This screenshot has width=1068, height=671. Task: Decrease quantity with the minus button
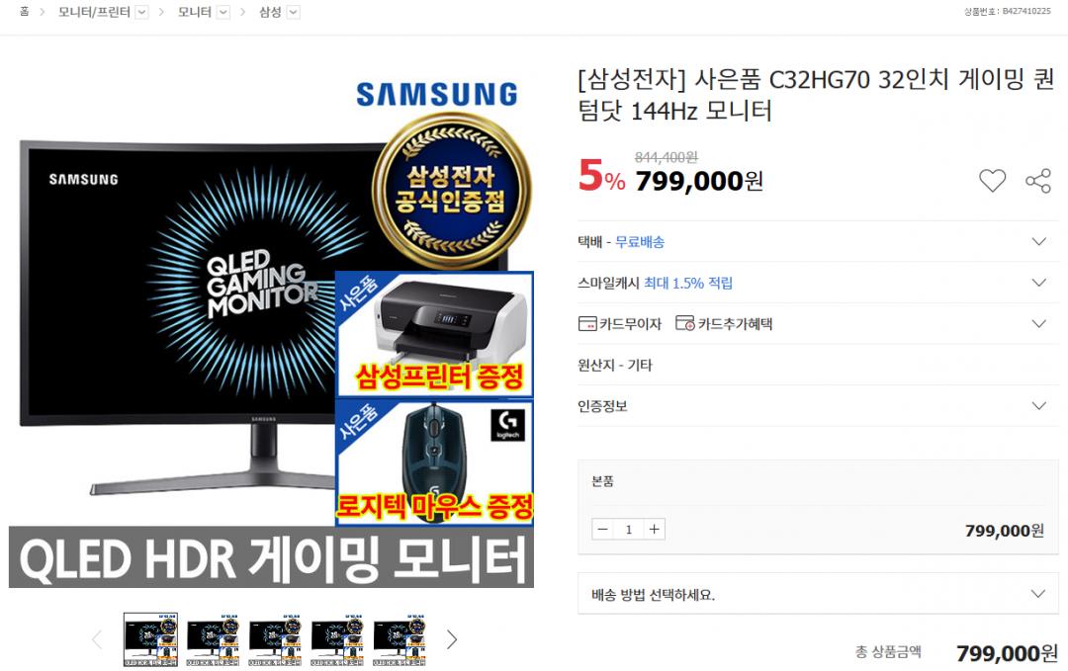click(603, 529)
